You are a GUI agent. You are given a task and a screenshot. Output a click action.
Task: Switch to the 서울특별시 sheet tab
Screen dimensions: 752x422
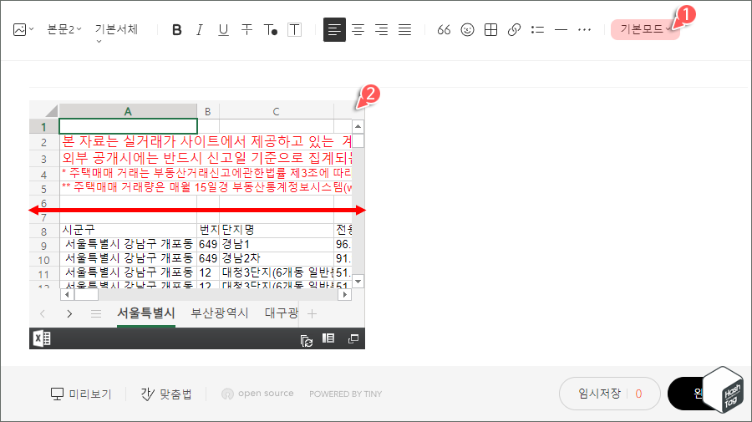pos(145,313)
